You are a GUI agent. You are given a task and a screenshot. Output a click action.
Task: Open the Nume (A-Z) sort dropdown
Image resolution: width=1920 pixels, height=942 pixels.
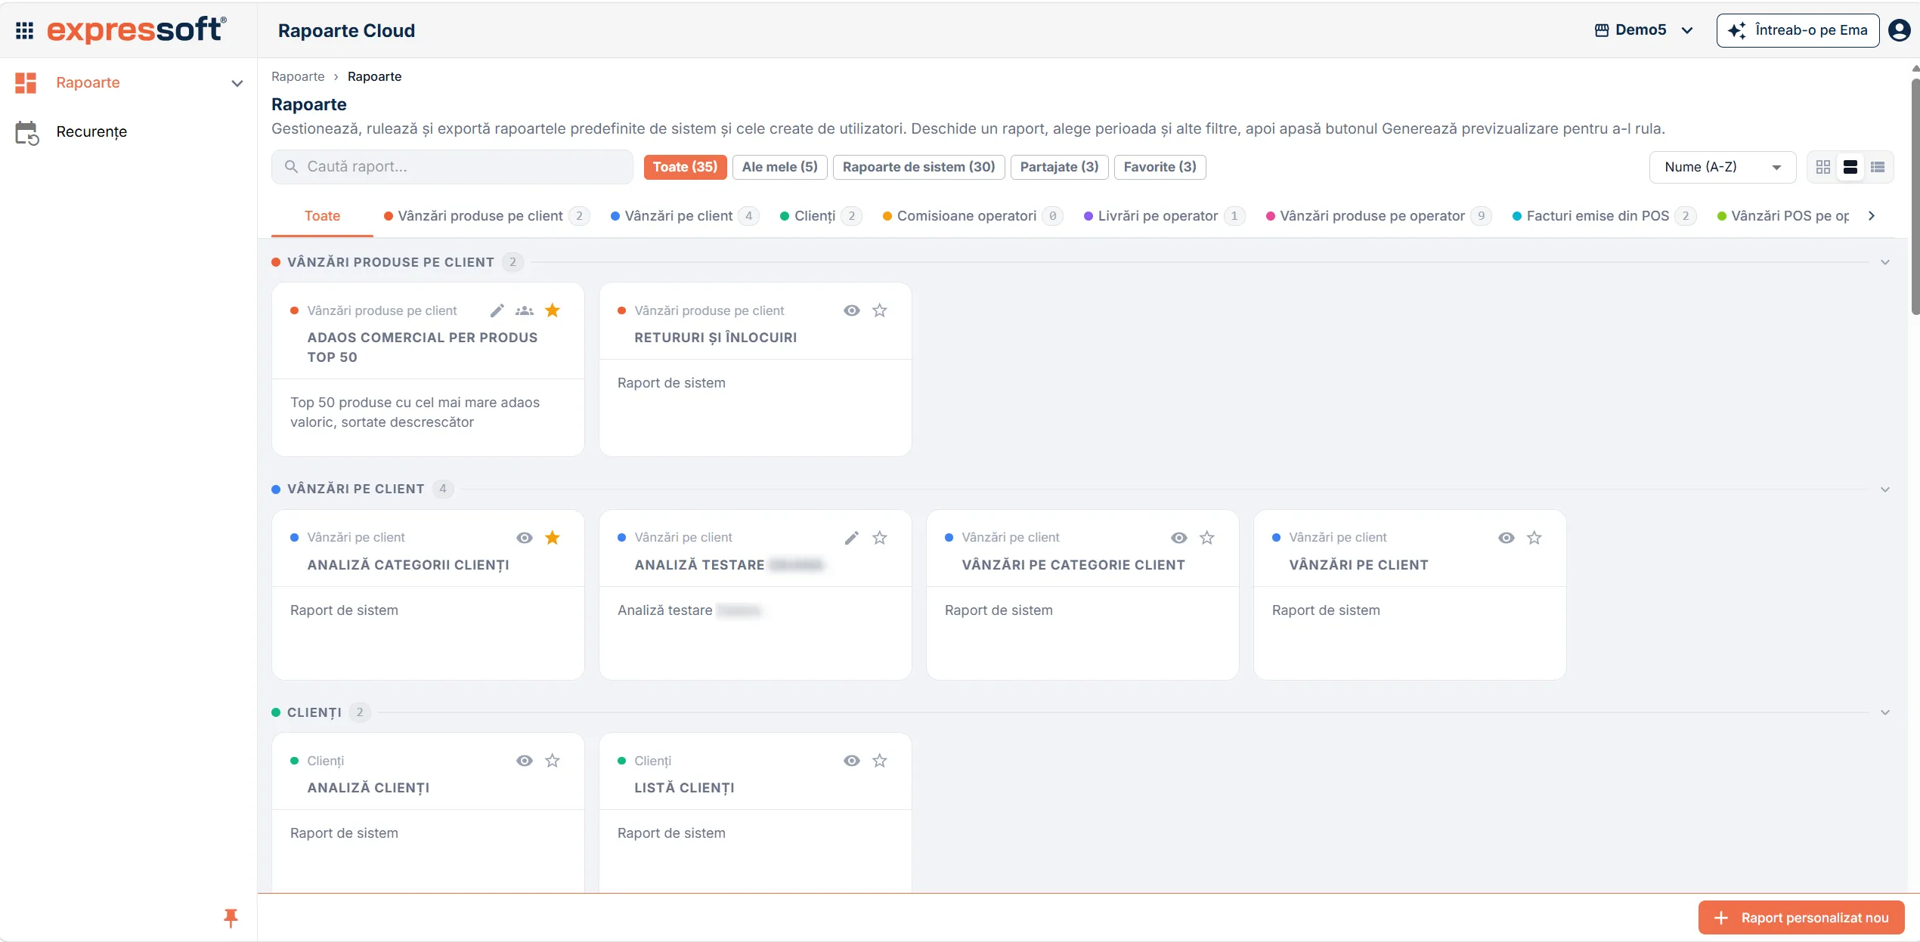tap(1723, 167)
